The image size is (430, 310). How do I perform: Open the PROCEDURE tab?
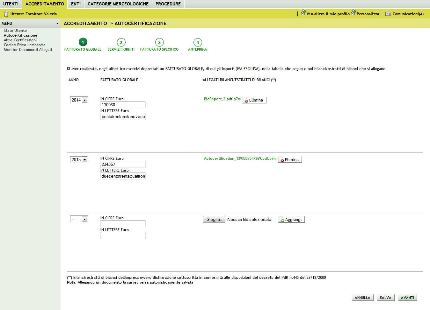pyautogui.click(x=168, y=4)
